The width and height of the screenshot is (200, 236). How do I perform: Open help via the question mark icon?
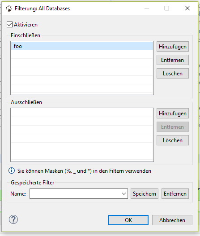click(x=13, y=219)
